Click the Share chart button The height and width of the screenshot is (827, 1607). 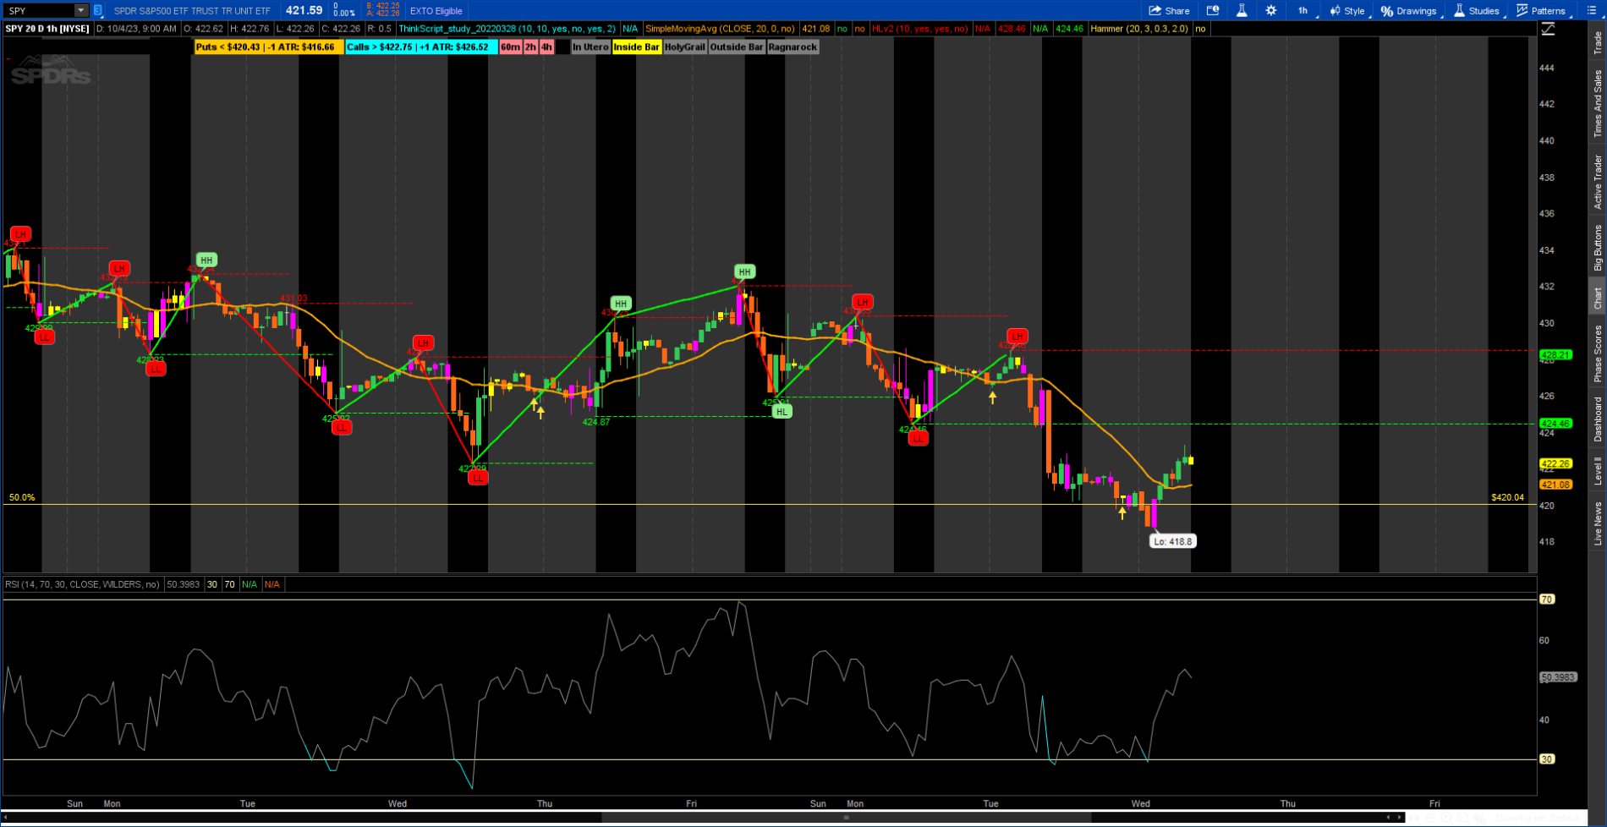1169,11
